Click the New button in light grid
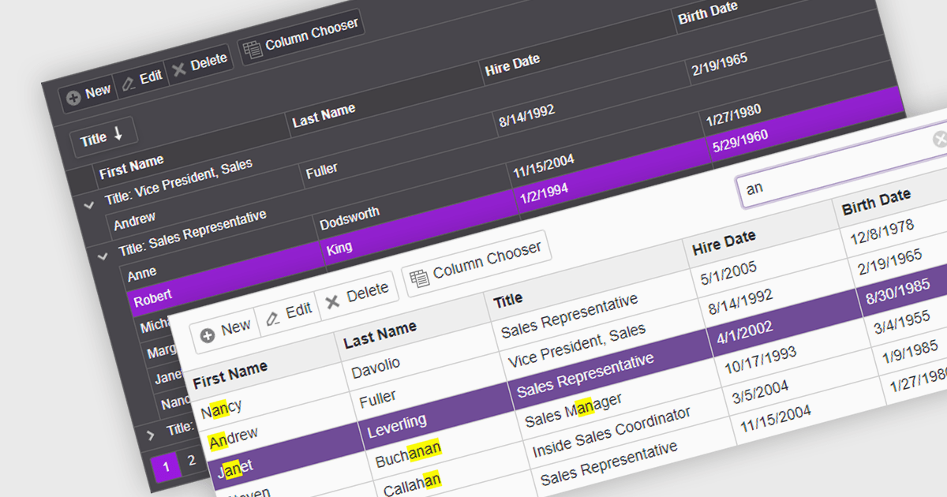The image size is (947, 497). coord(226,330)
